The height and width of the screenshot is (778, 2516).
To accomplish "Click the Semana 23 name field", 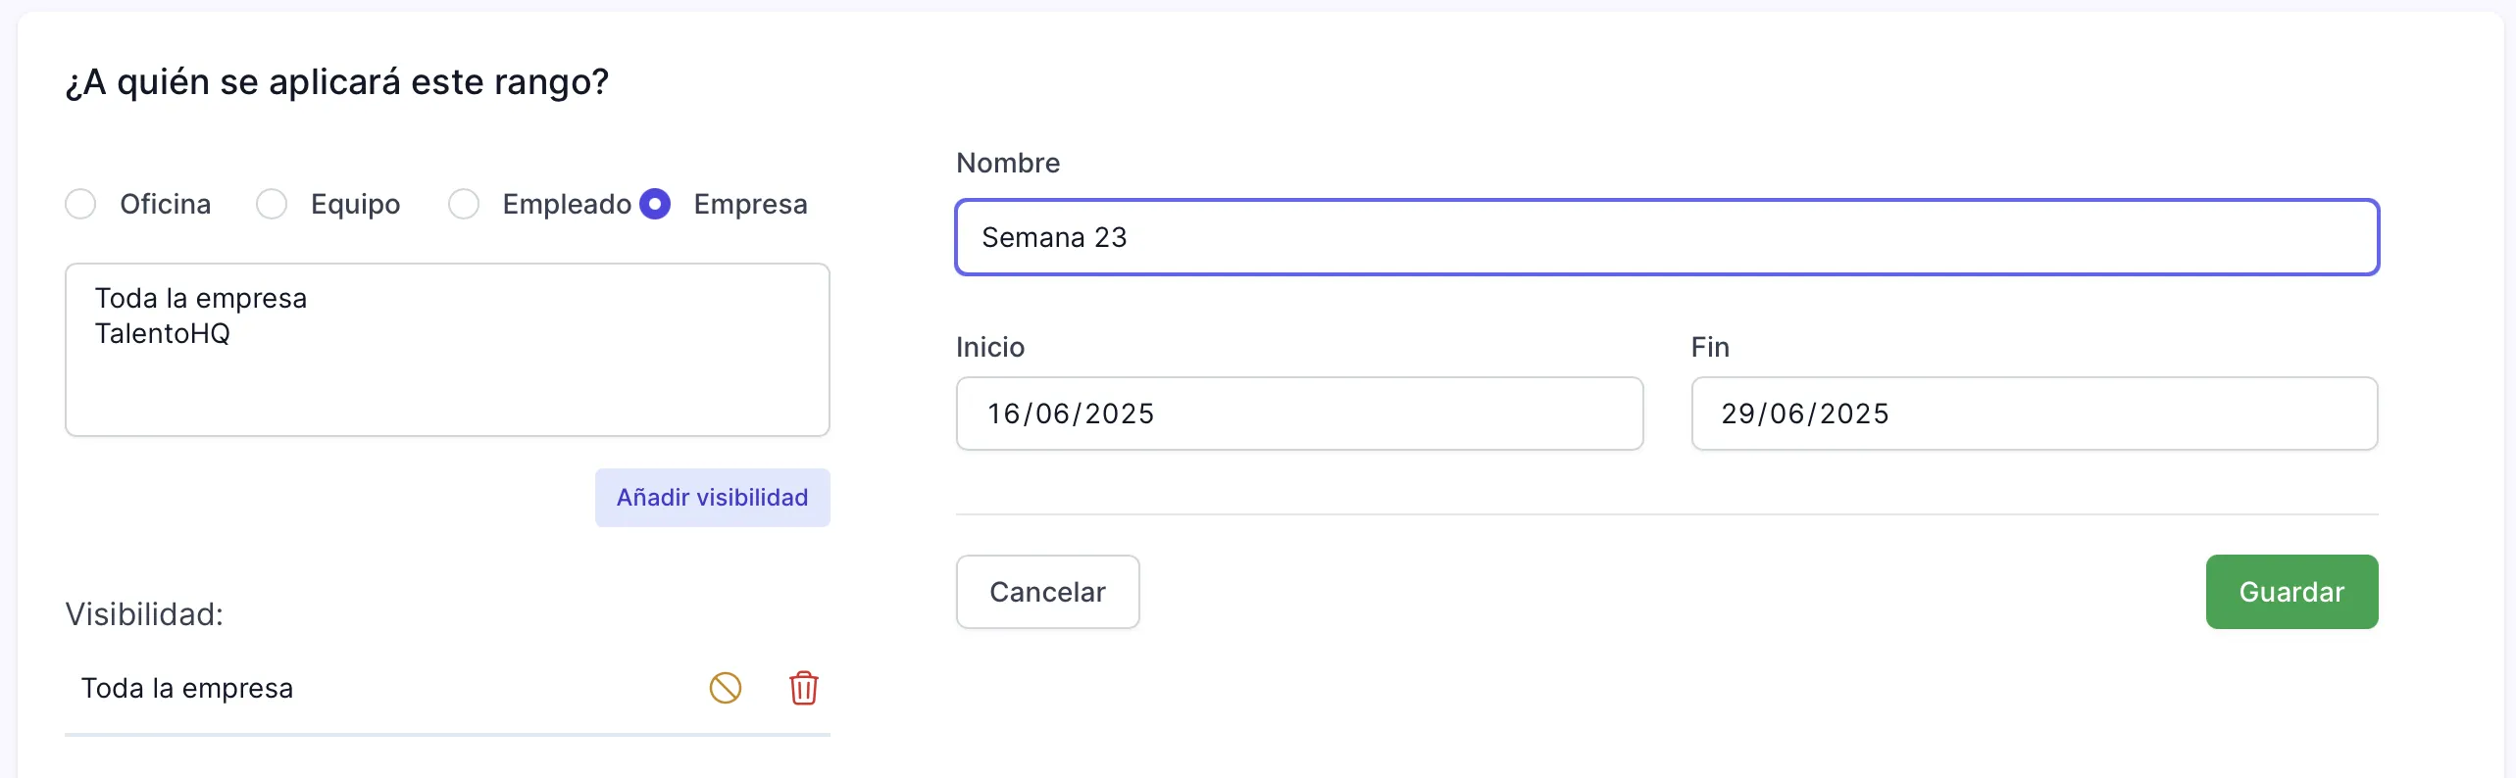I will (x=1667, y=237).
